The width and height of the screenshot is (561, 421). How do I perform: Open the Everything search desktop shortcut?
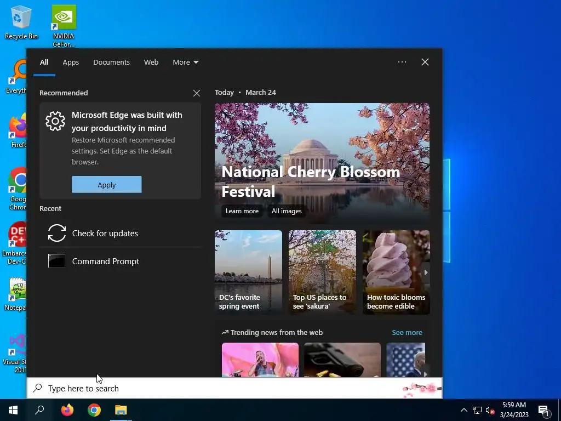point(16,77)
